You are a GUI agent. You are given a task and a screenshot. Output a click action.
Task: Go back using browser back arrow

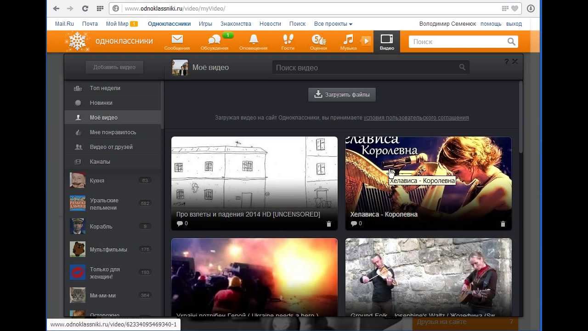[x=56, y=8]
